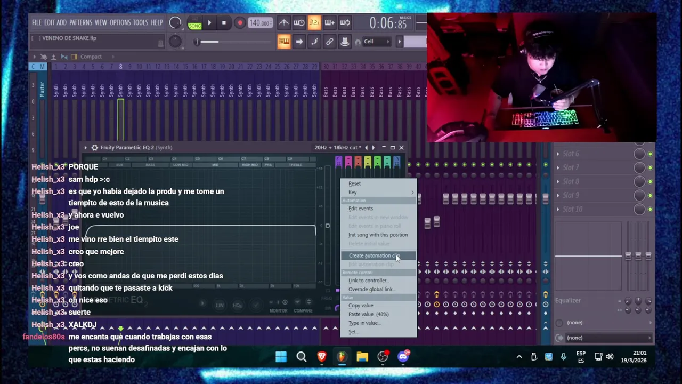Toggle typing keyboard to piano icon
The width and height of the screenshot is (682, 384).
coord(284,42)
